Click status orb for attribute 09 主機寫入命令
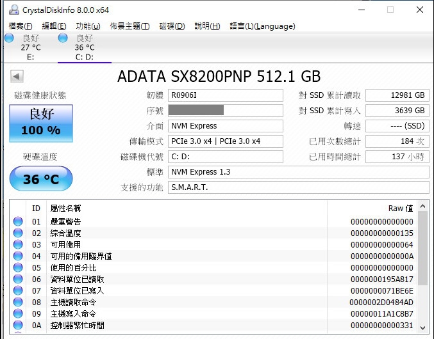Screen dimensions: 434x339 [18, 313]
